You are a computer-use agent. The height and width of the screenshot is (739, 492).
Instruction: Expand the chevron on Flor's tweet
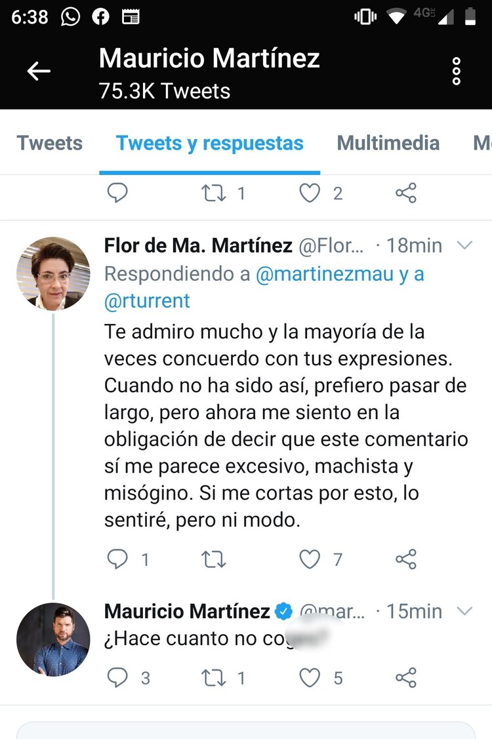click(465, 246)
